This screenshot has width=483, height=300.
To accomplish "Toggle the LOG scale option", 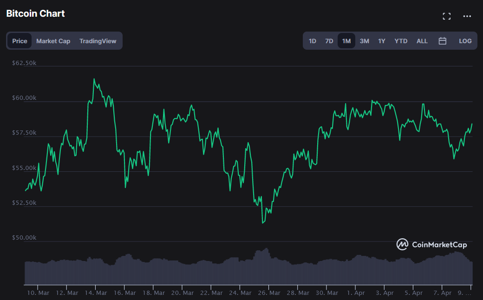I will pyautogui.click(x=465, y=41).
